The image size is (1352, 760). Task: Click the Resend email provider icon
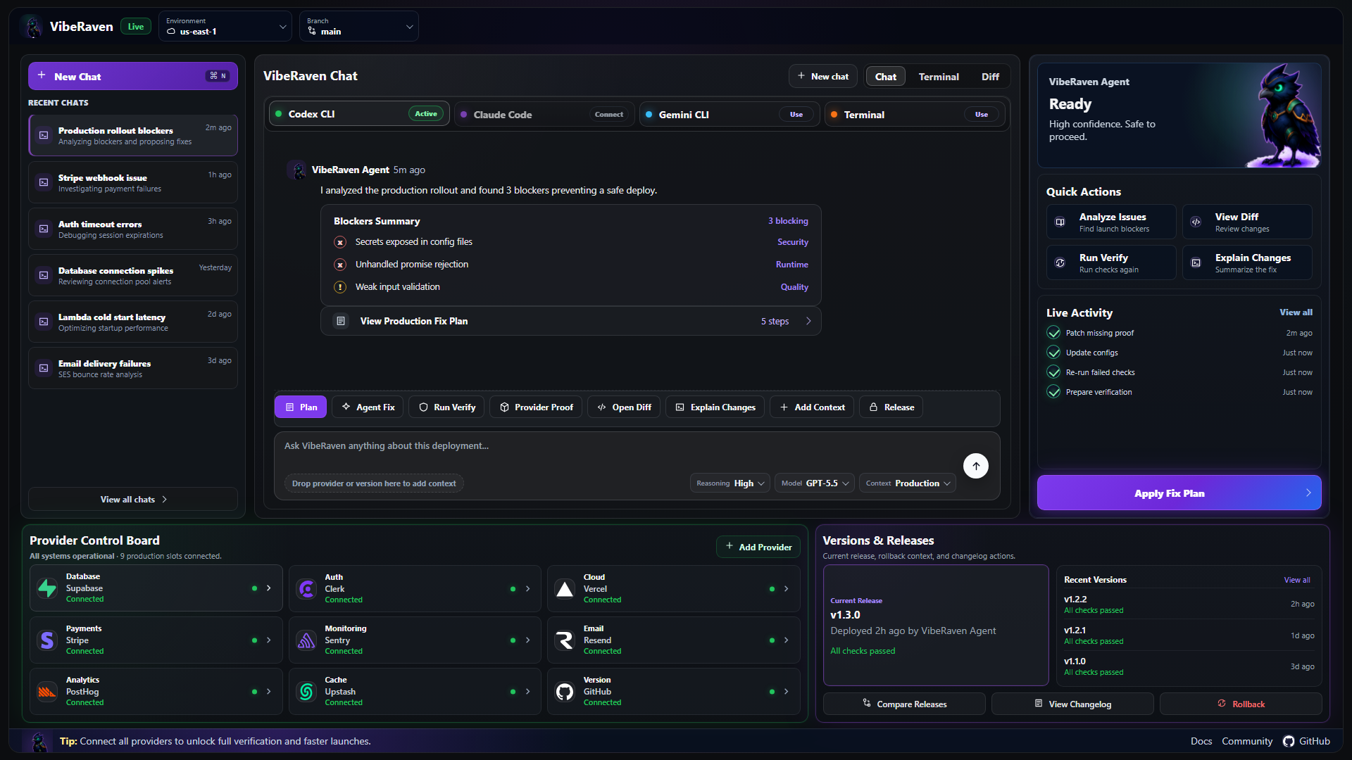565,640
